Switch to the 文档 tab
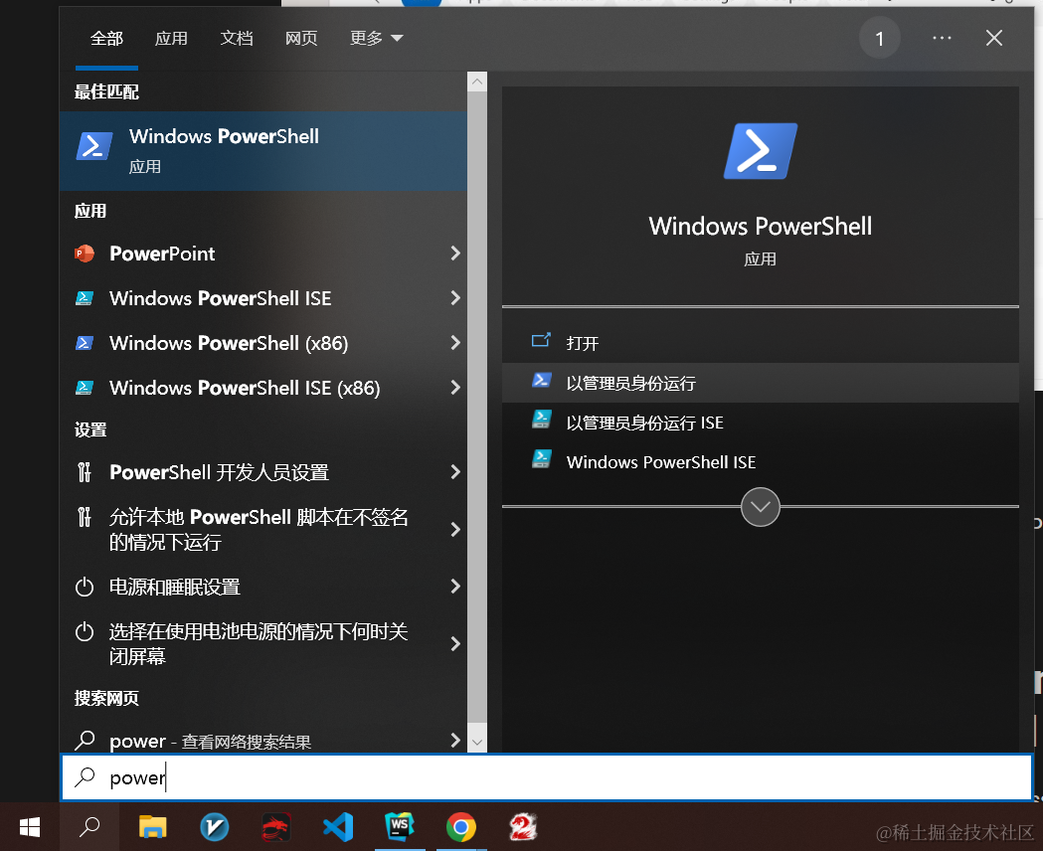 coord(237,39)
